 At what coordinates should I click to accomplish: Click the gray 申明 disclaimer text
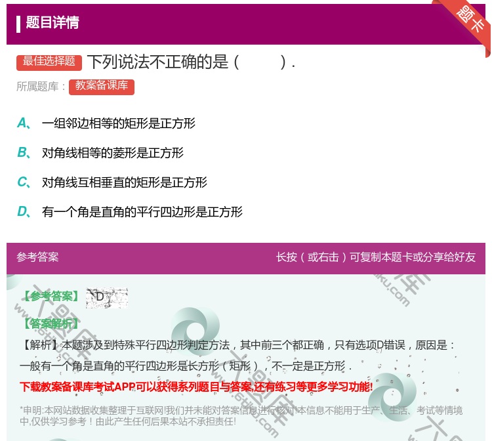click(241, 415)
